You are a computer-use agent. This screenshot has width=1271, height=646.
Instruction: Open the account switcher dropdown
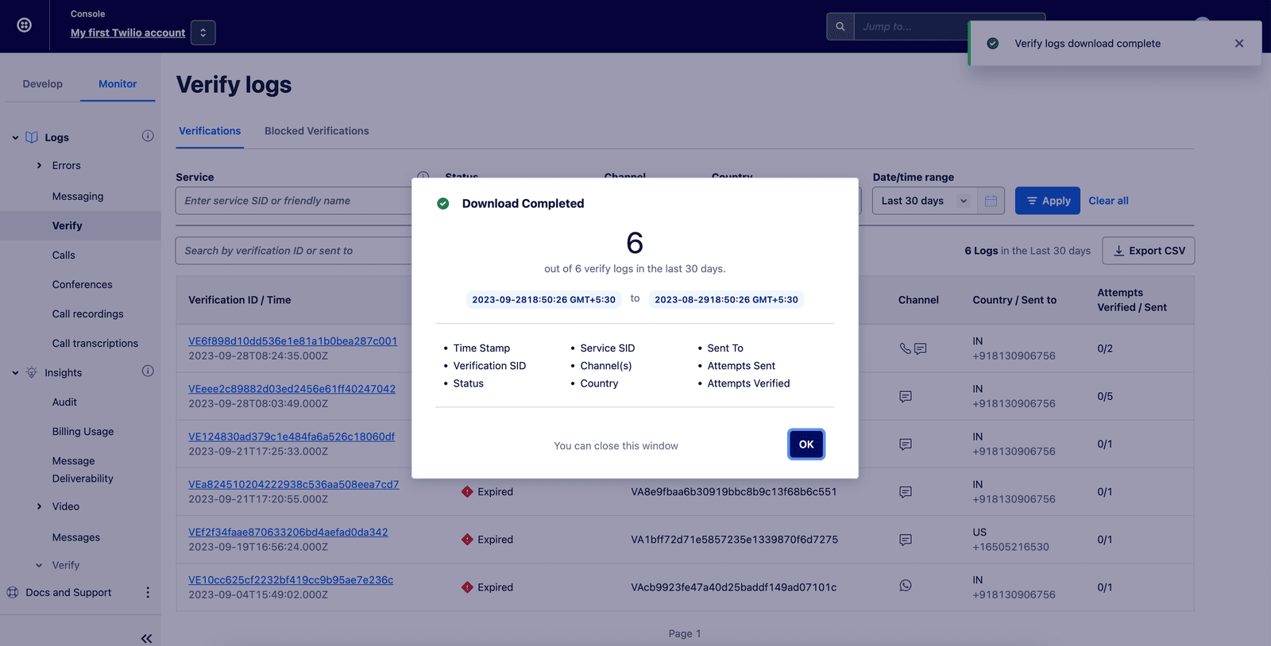203,33
